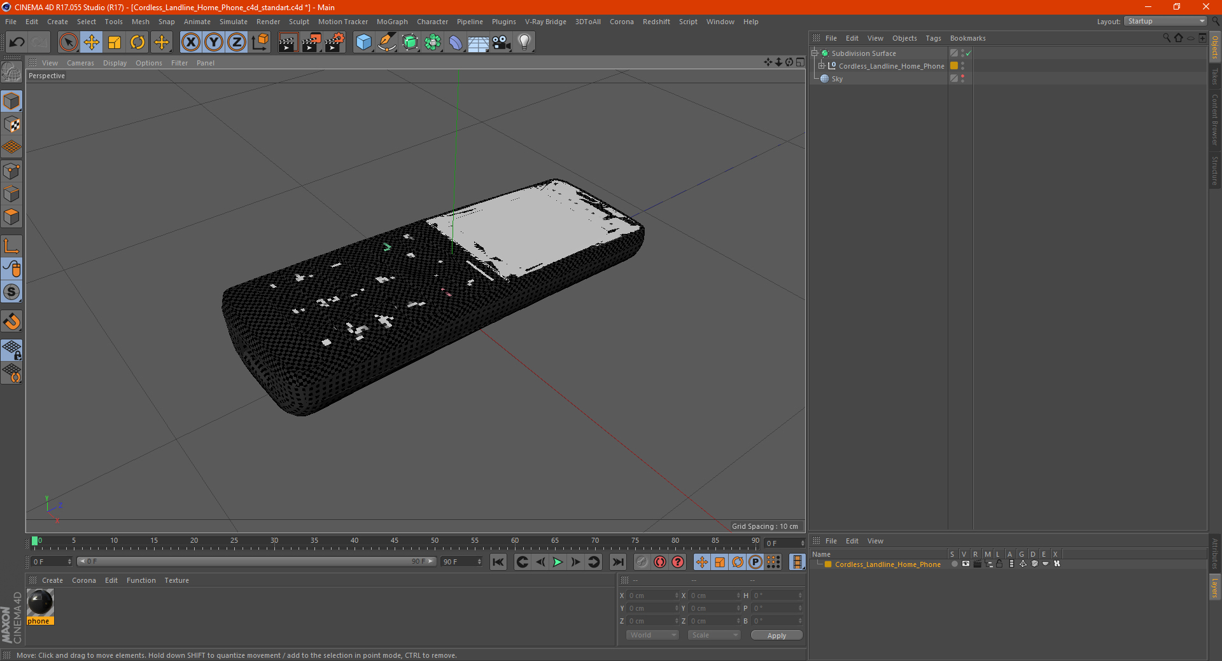Switch to Texture mode

click(11, 125)
